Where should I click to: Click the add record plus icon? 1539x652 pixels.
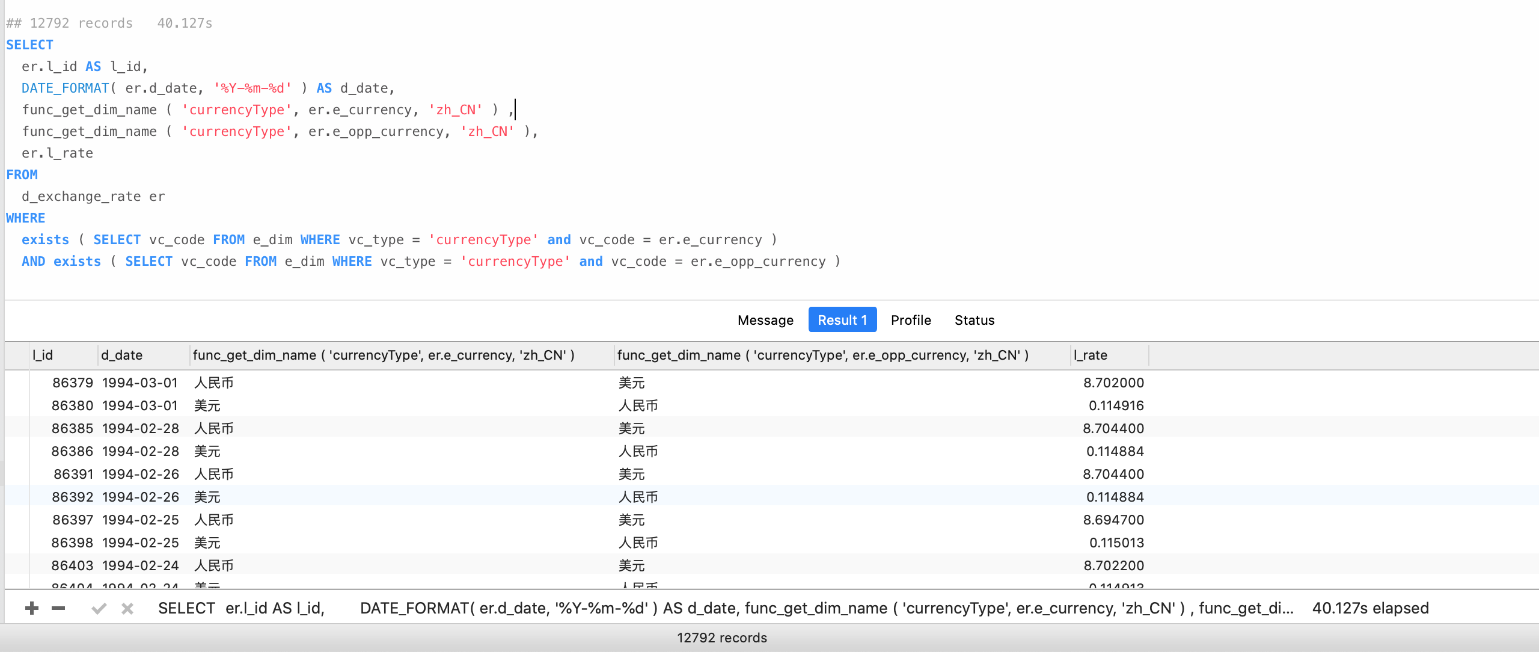tap(32, 609)
